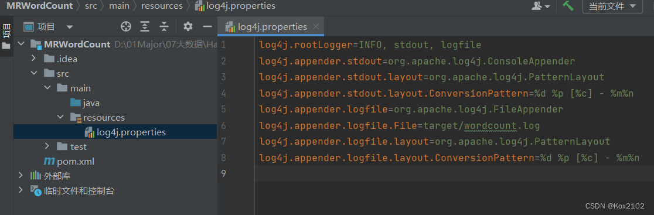The image size is (654, 215).
Task: Expand the 外部库 node arrow
Action: (x=21, y=176)
